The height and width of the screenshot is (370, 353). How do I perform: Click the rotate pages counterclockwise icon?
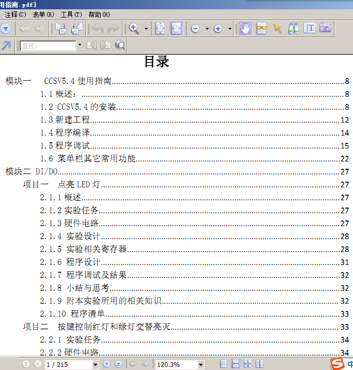(x=77, y=29)
